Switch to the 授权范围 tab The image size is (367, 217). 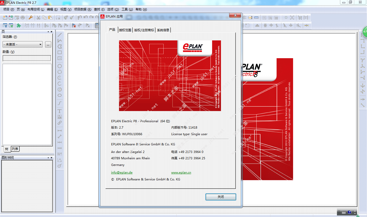coord(125,30)
